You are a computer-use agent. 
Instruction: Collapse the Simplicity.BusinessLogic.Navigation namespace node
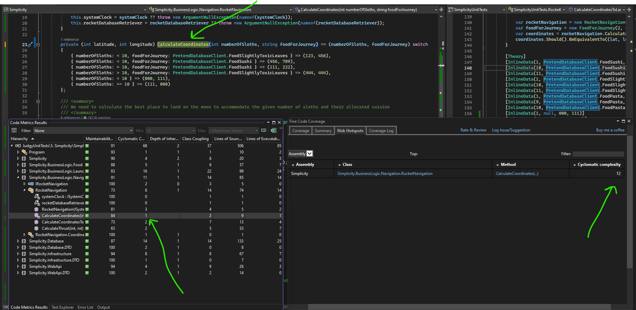tap(18, 178)
